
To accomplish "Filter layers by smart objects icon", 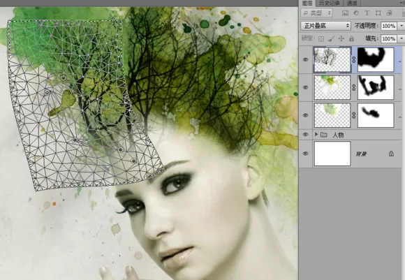I will 389,13.
